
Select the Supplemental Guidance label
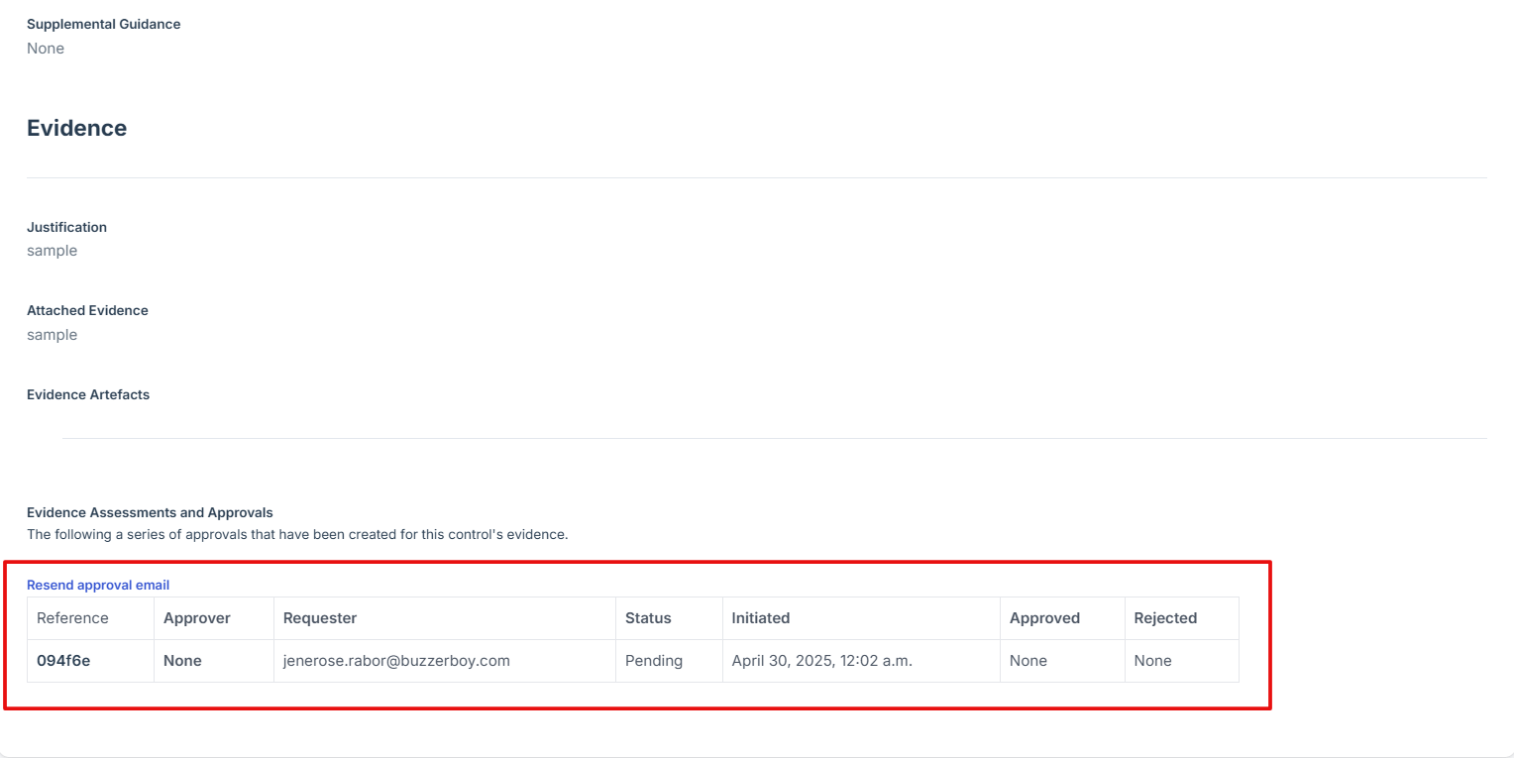click(103, 24)
